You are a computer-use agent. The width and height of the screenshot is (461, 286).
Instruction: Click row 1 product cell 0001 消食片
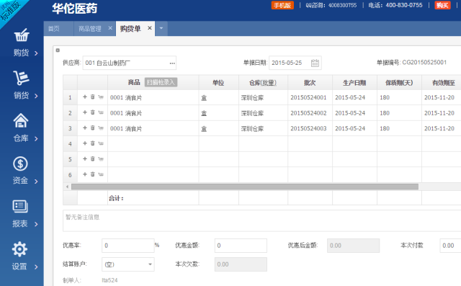coord(153,97)
